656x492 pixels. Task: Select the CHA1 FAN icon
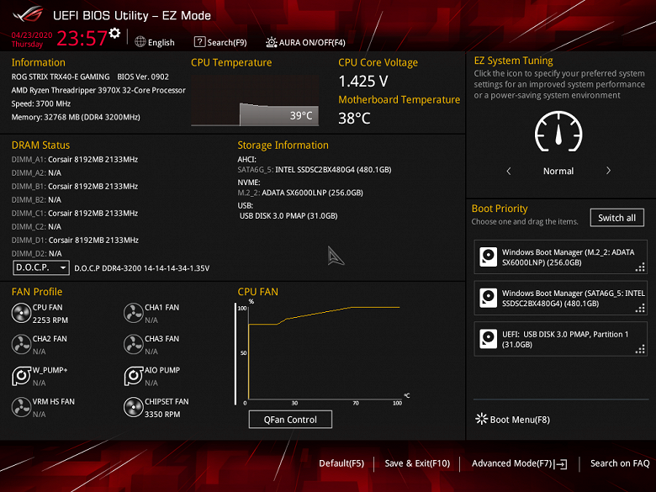point(134,313)
